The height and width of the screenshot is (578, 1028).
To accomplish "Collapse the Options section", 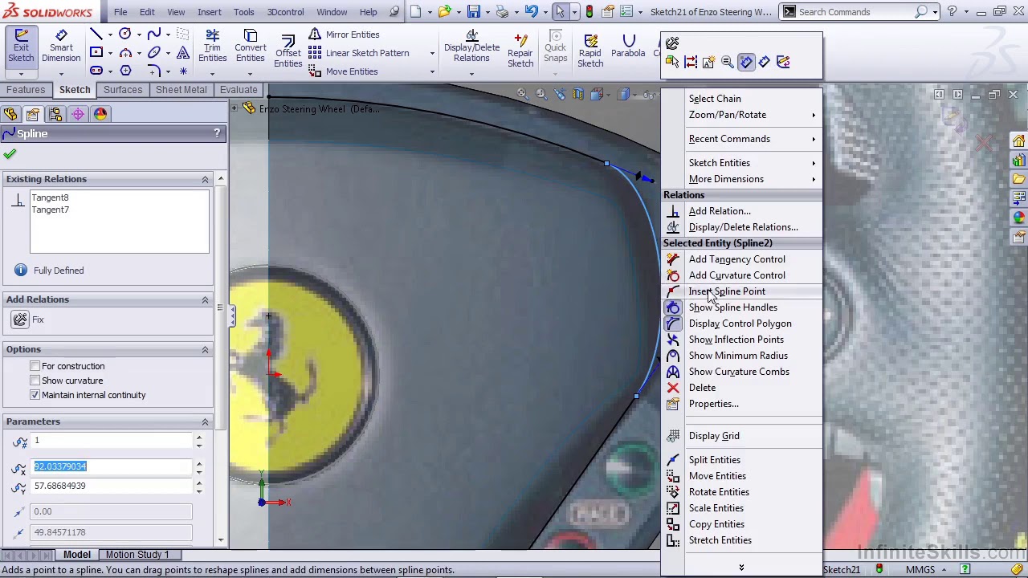I will (x=205, y=349).
